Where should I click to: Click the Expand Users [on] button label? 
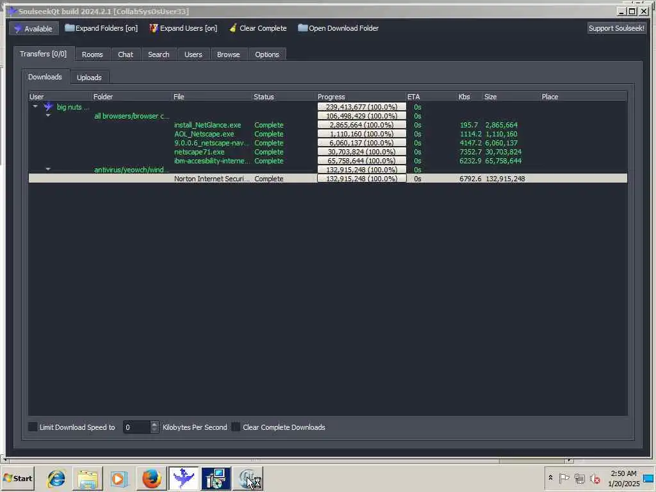click(189, 28)
